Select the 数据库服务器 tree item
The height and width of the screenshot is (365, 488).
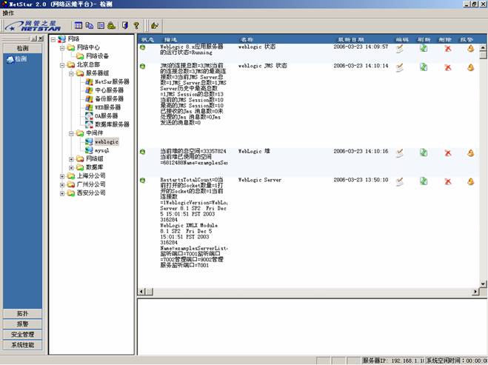coord(112,124)
